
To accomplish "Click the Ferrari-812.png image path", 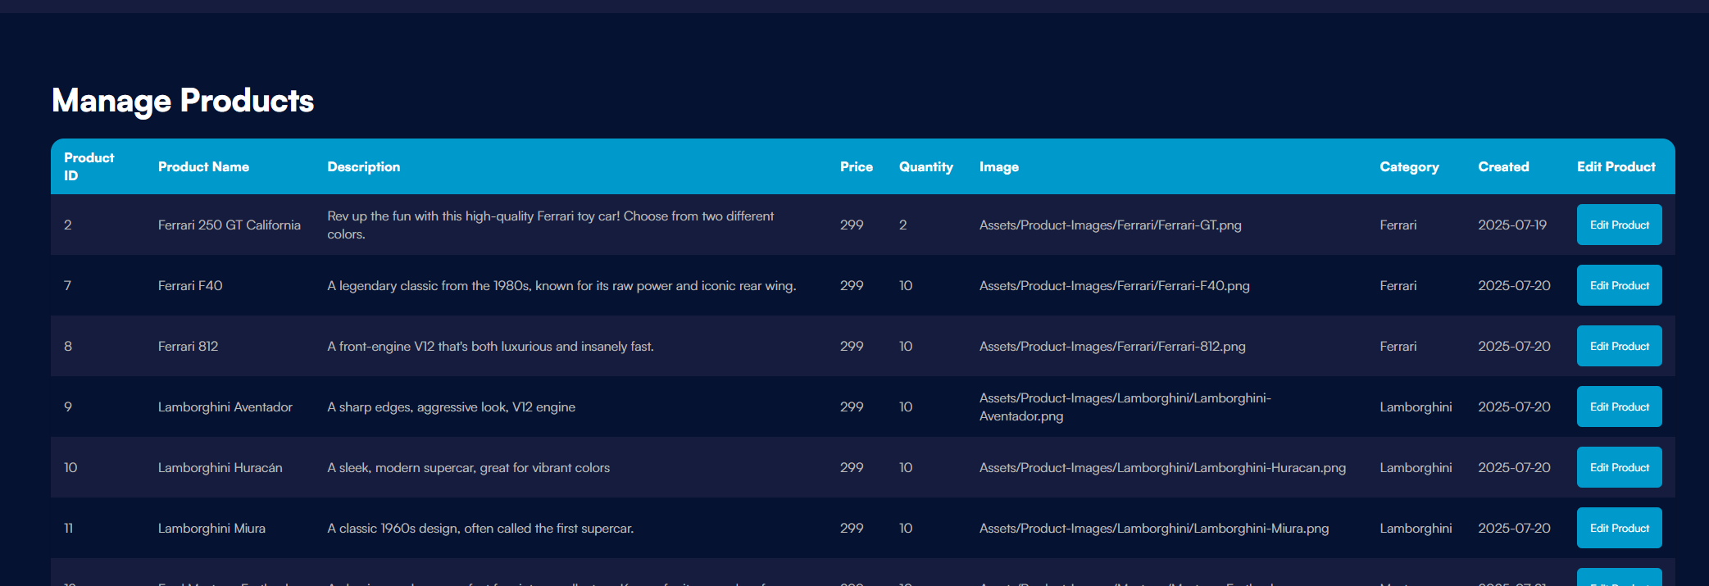I will [x=1112, y=346].
